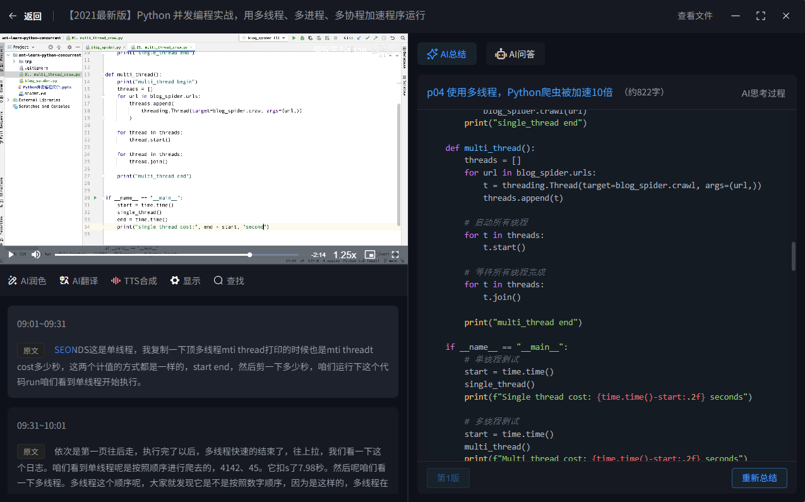
Task: Open the AI润色 tool
Action: click(x=27, y=281)
